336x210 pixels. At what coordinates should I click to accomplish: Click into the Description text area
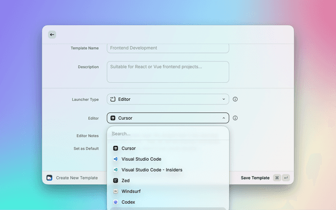pos(167,72)
